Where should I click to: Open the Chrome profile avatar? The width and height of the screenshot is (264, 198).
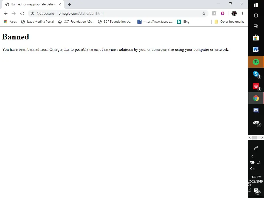pos(234,13)
